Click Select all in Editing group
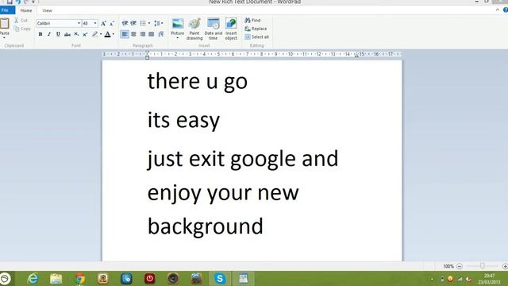The height and width of the screenshot is (286, 508). pyautogui.click(x=256, y=37)
